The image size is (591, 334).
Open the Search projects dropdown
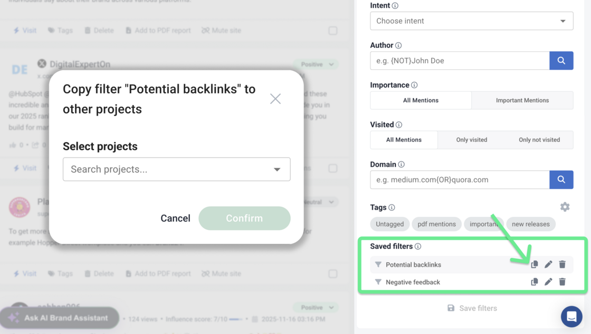click(x=176, y=169)
